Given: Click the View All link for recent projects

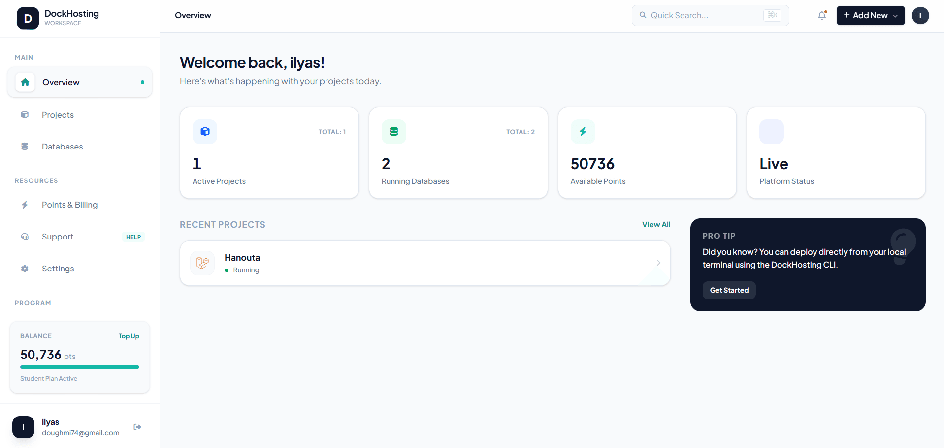Looking at the screenshot, I should (x=656, y=224).
